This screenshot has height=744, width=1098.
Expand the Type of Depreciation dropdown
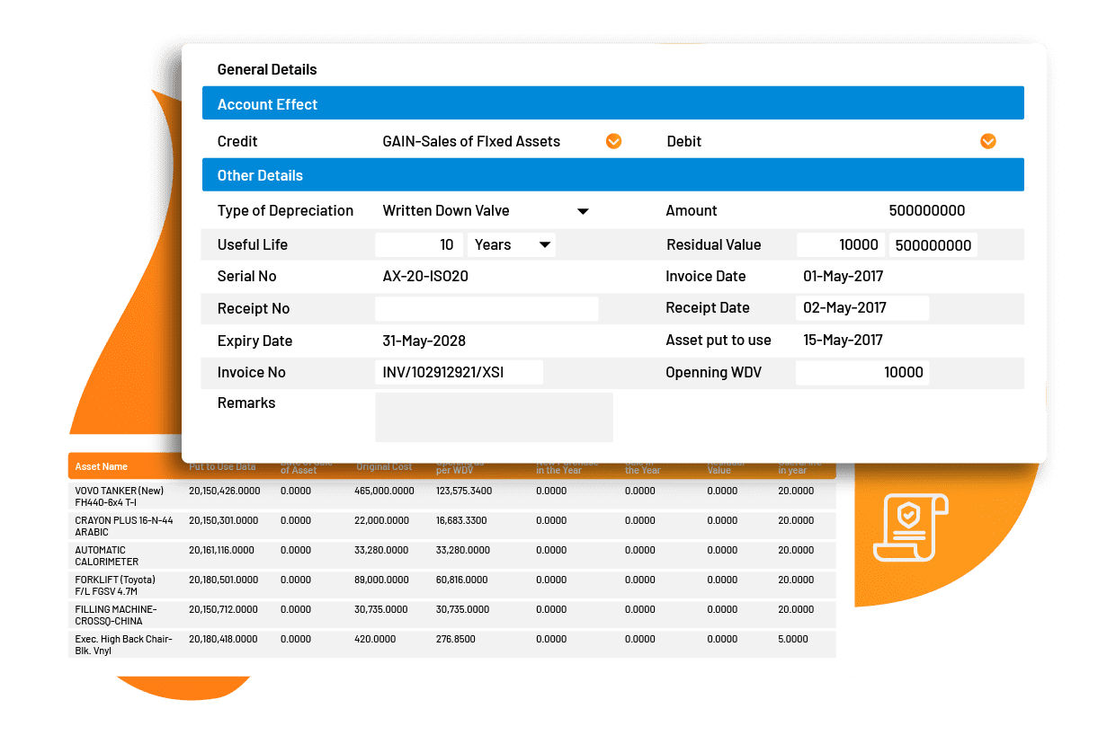tap(583, 211)
